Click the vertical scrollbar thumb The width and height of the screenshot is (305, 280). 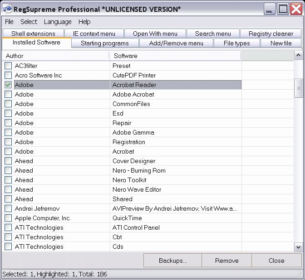tap(298, 87)
